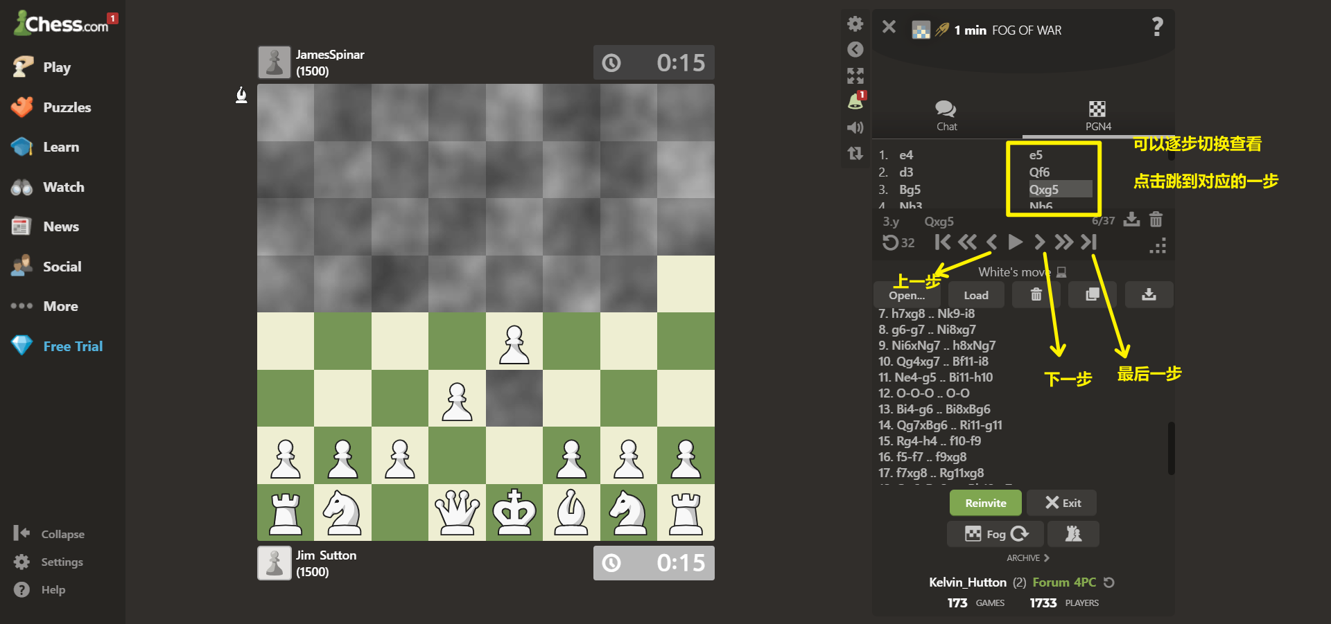Open the question mark help icon
Image resolution: width=1331 pixels, height=624 pixels.
coord(1157,27)
